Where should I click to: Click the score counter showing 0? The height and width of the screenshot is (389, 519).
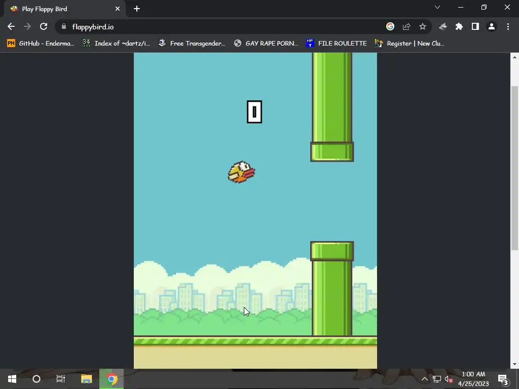(254, 112)
